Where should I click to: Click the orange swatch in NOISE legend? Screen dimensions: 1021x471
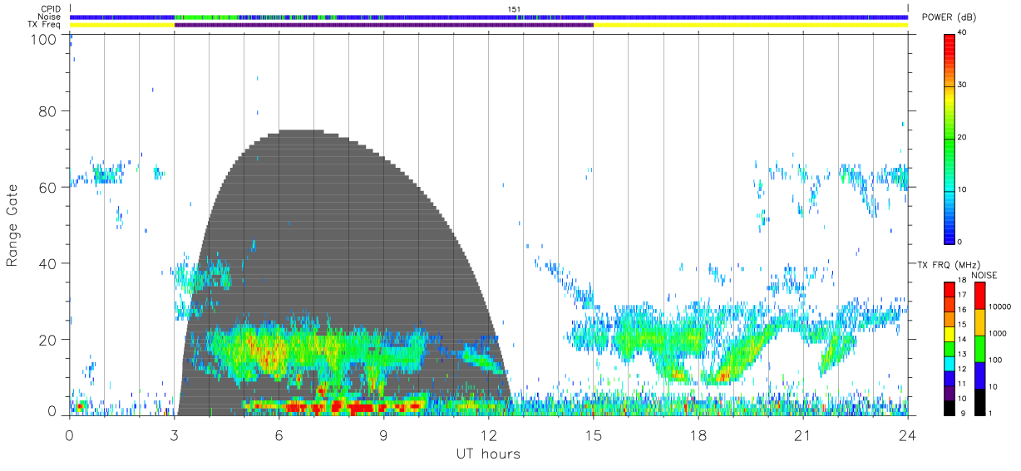979,322
